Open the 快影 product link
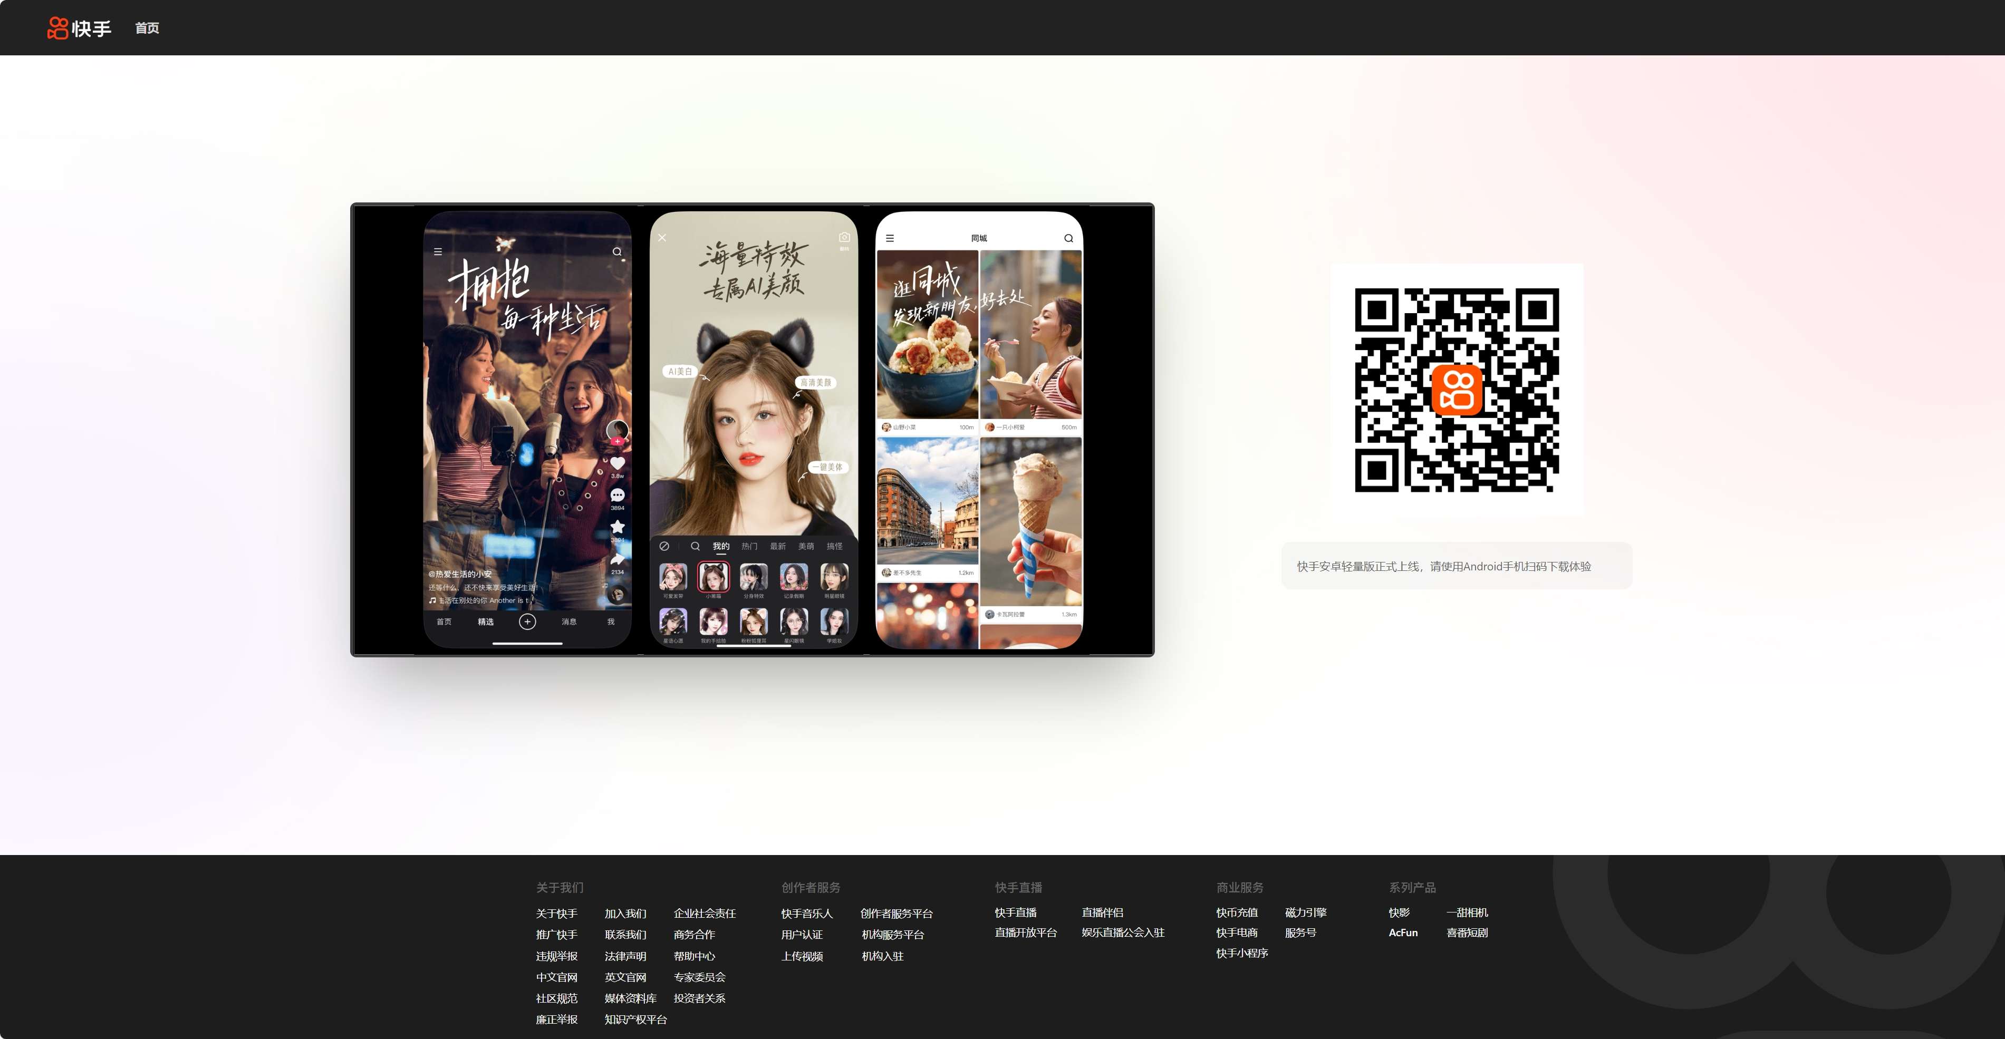 [x=1400, y=913]
